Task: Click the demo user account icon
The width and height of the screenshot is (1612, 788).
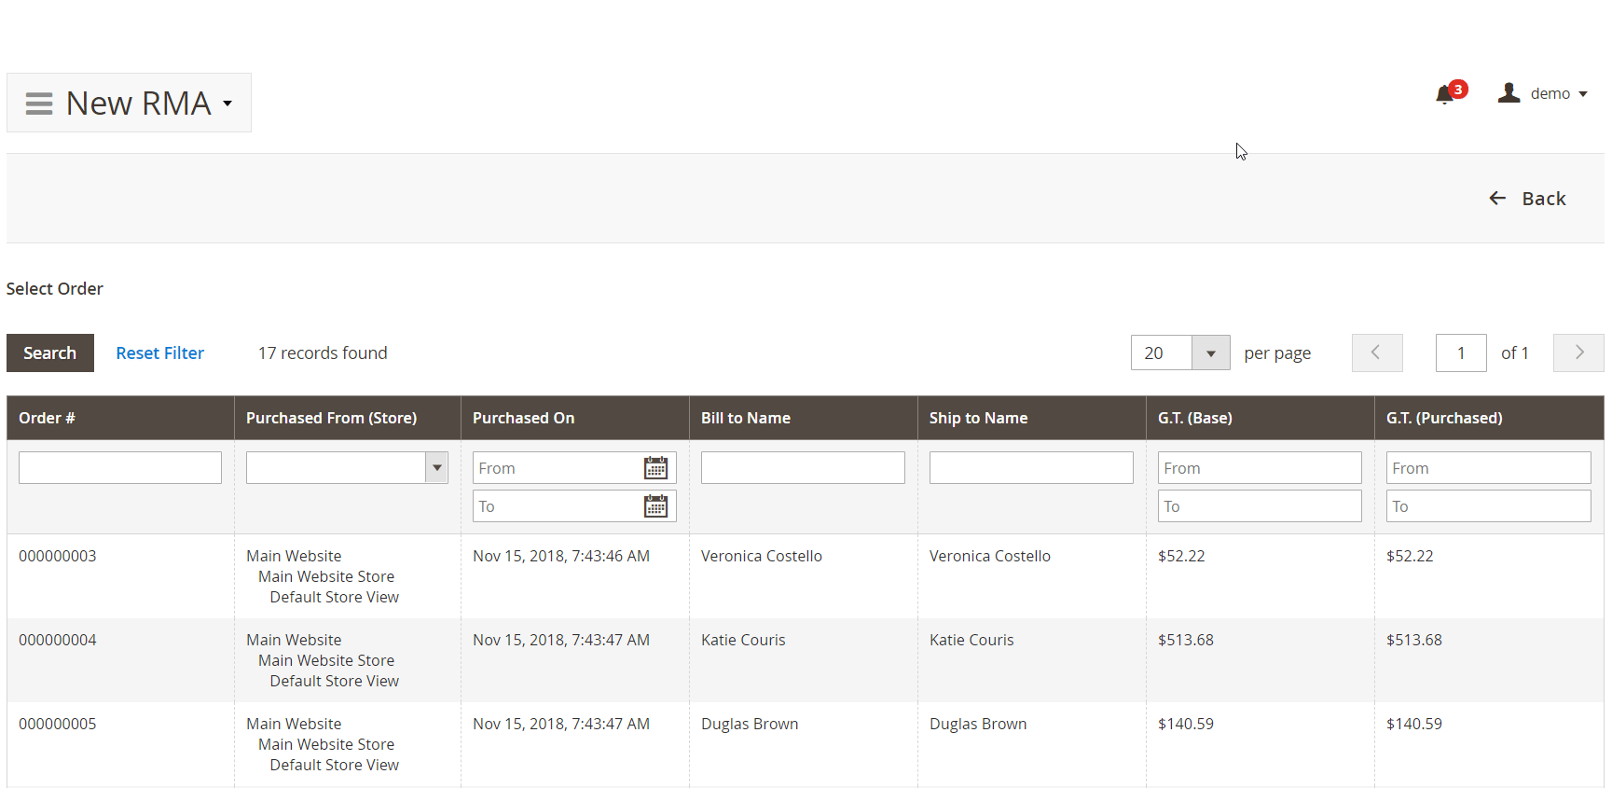Action: (1509, 93)
